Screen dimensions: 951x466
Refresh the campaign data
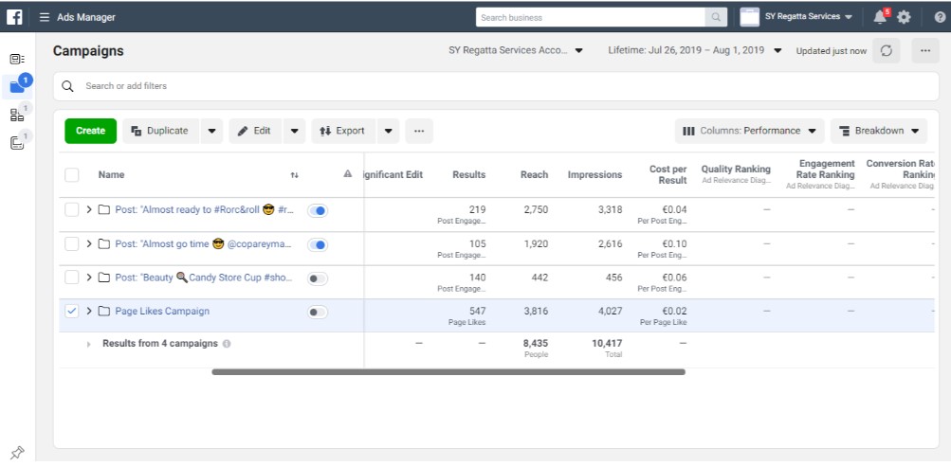click(x=887, y=51)
